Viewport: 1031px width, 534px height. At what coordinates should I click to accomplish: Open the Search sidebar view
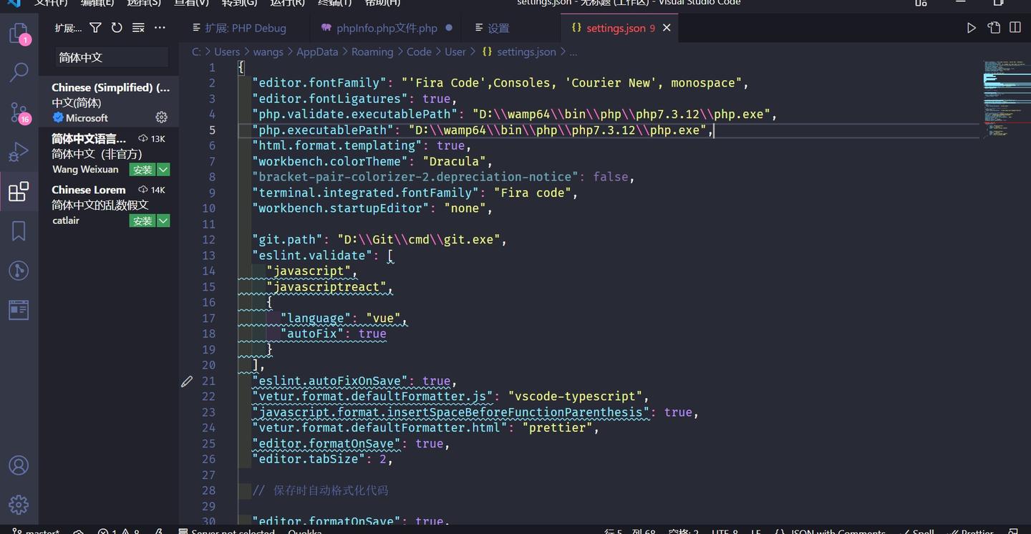[x=19, y=72]
